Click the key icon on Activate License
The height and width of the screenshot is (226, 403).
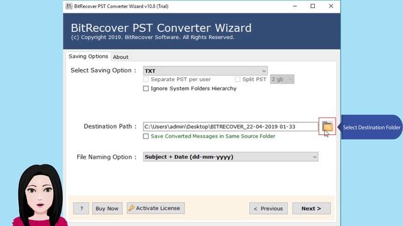tap(132, 208)
